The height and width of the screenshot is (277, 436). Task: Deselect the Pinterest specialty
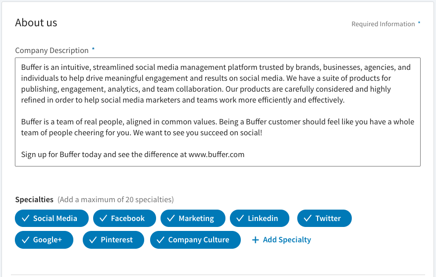(113, 240)
